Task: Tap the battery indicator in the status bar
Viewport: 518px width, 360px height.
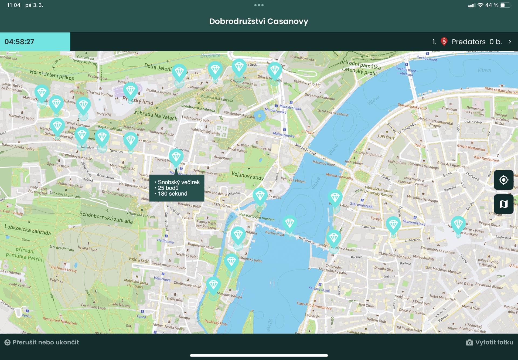Action: (x=505, y=5)
